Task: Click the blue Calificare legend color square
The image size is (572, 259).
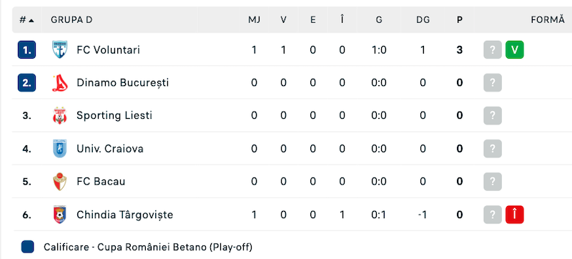Action: click(27, 247)
